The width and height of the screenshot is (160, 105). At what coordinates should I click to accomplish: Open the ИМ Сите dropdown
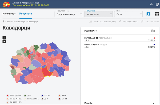[128, 14]
